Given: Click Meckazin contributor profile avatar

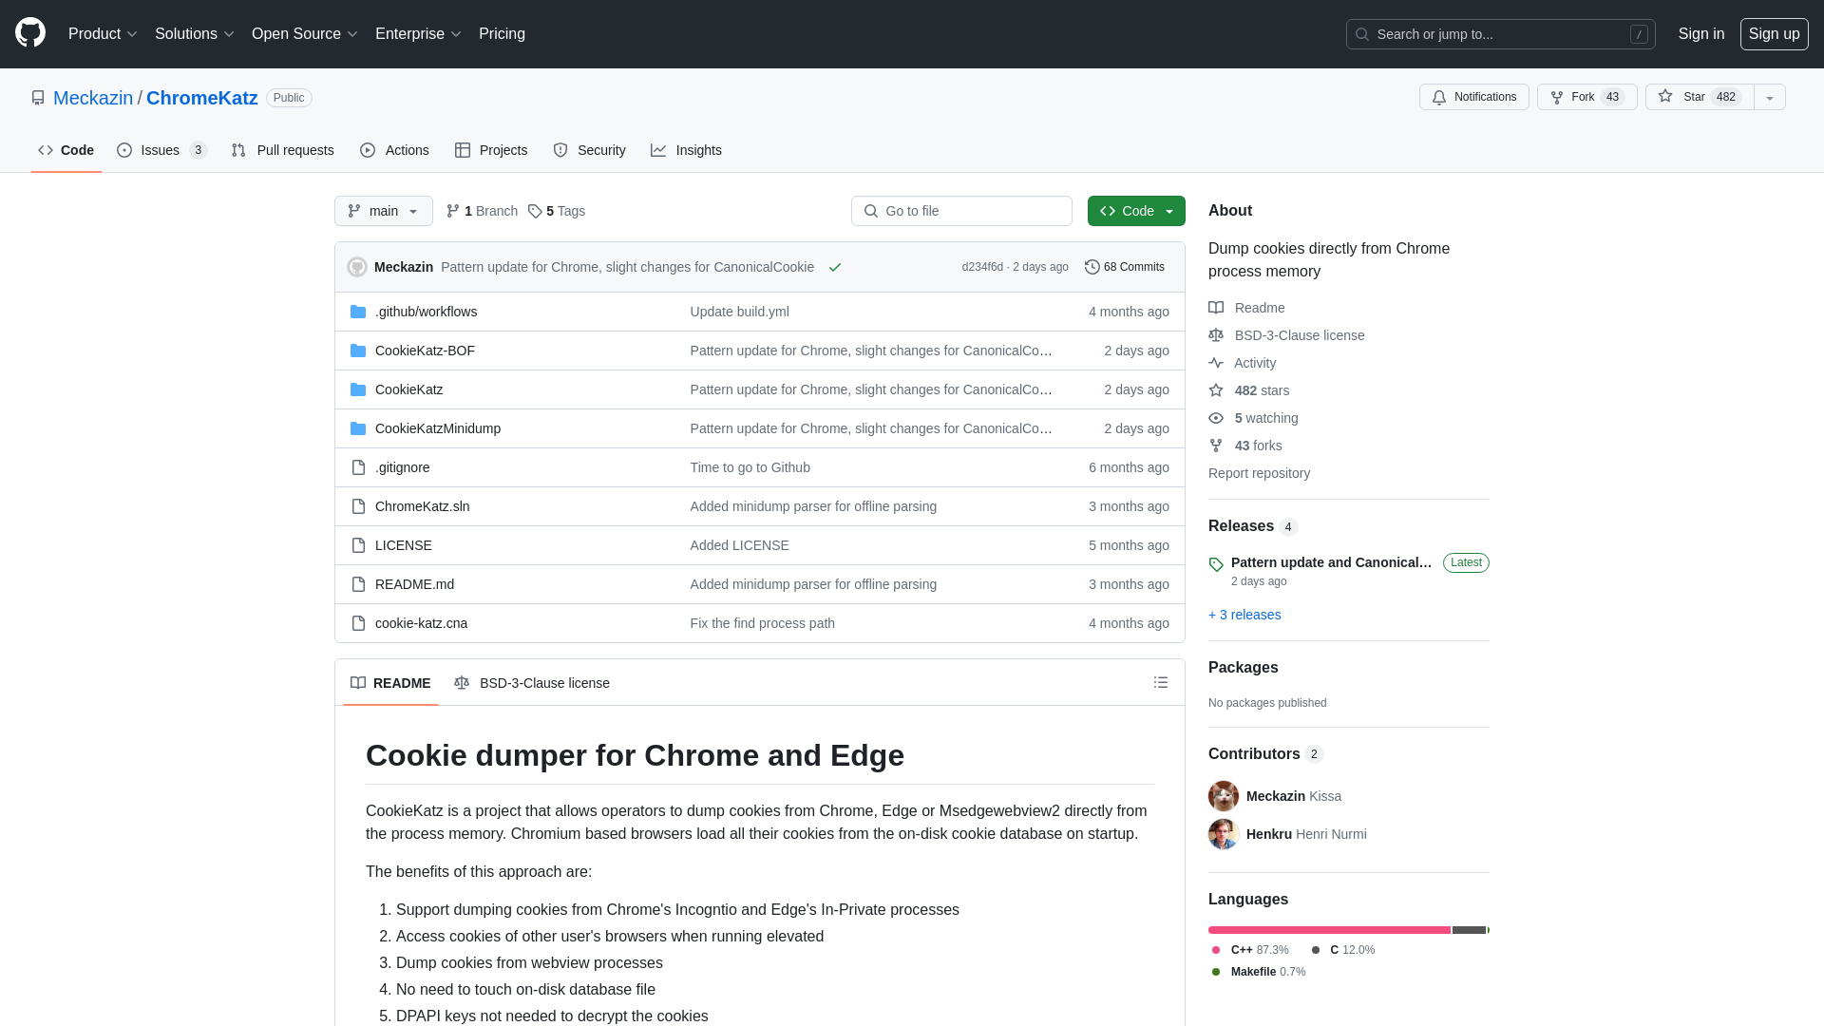Looking at the screenshot, I should pyautogui.click(x=1224, y=795).
